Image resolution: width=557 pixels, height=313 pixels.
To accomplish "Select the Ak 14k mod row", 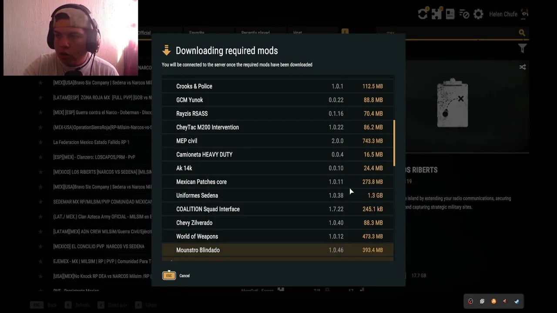I will pos(278,168).
